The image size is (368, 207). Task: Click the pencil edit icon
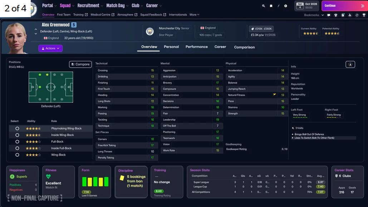click(x=278, y=6)
